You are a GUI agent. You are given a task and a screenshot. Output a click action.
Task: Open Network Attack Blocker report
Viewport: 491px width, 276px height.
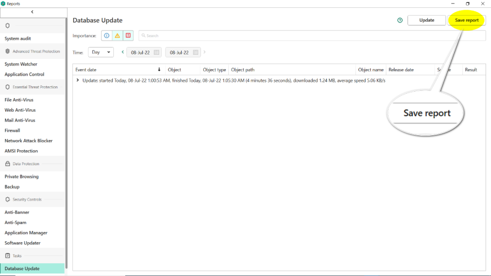coord(32,141)
